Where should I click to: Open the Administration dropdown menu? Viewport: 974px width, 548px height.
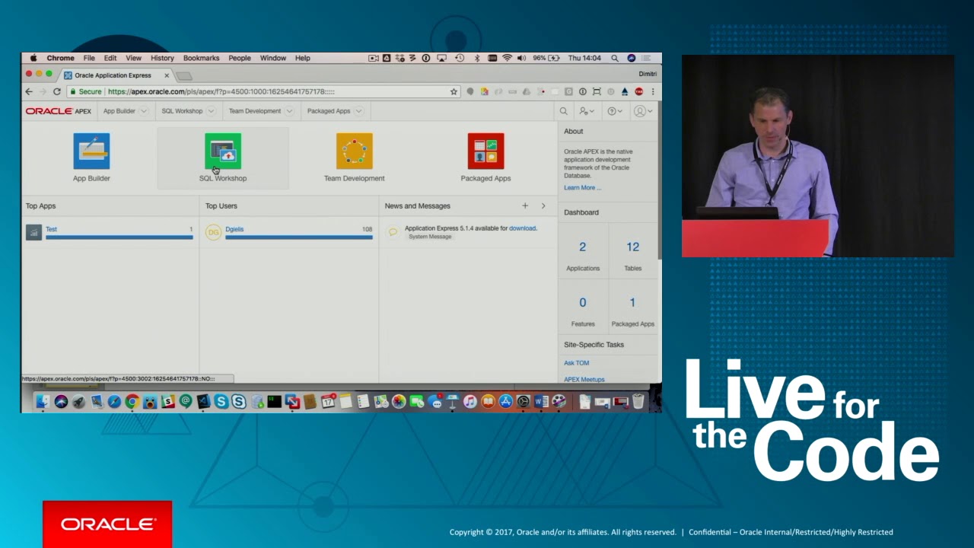(x=587, y=111)
